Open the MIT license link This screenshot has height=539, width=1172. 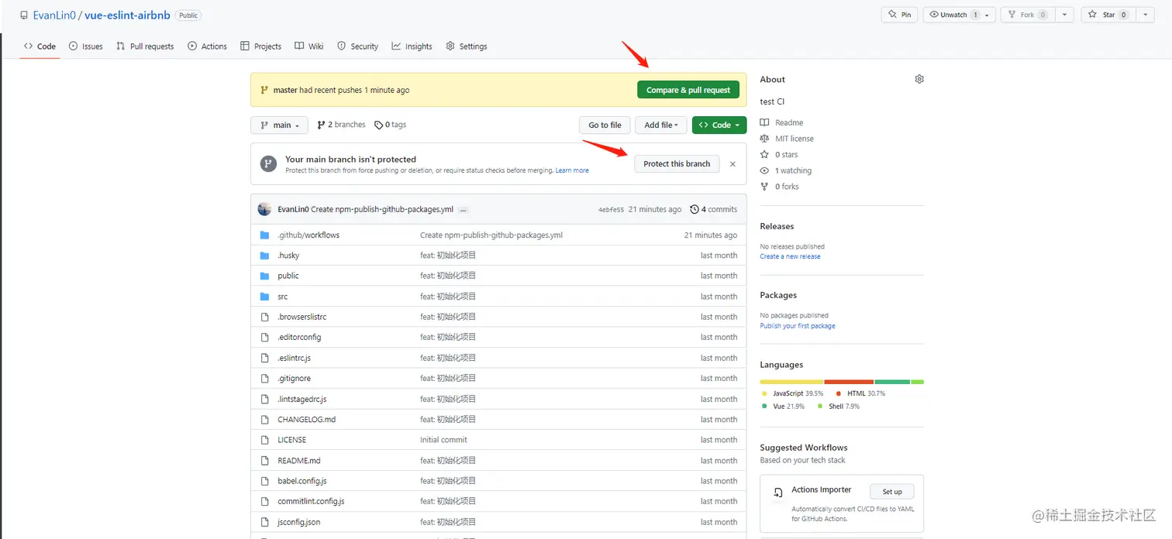pos(787,139)
